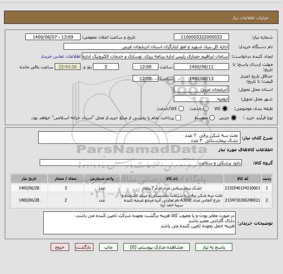Toggle the اسناد خزانه اسلامی payment checkbox
Image resolution: width=283 pixels, height=274 pixels.
click(178, 118)
